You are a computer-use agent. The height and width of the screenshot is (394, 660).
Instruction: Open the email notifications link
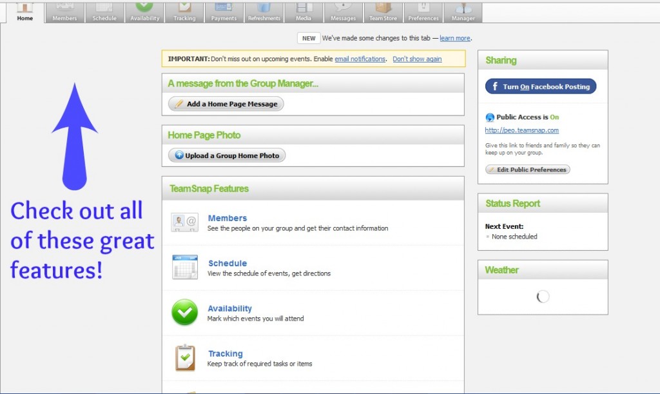coord(360,59)
